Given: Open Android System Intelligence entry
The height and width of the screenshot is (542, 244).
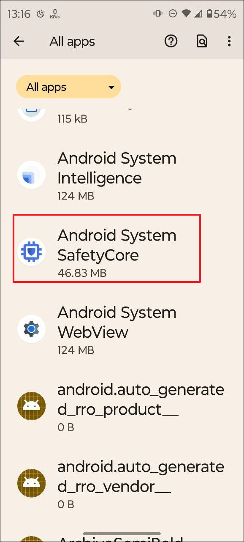Looking at the screenshot, I should [x=122, y=175].
